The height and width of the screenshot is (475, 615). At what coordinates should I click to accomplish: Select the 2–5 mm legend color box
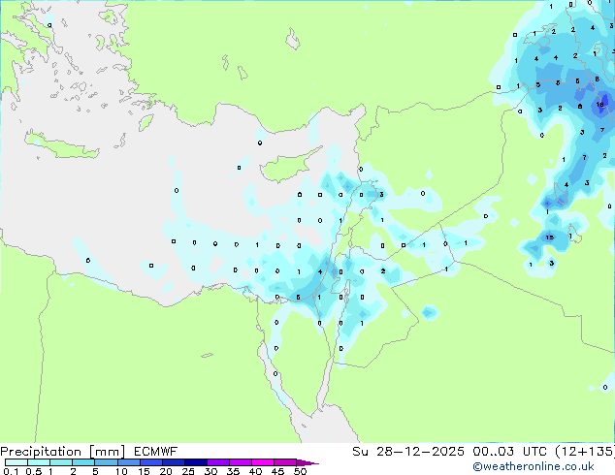point(83,462)
